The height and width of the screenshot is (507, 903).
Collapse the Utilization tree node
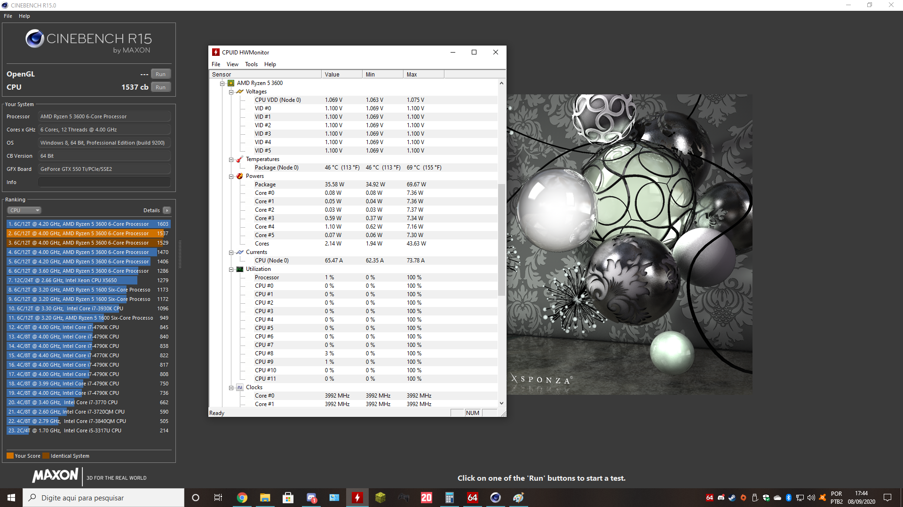[231, 269]
